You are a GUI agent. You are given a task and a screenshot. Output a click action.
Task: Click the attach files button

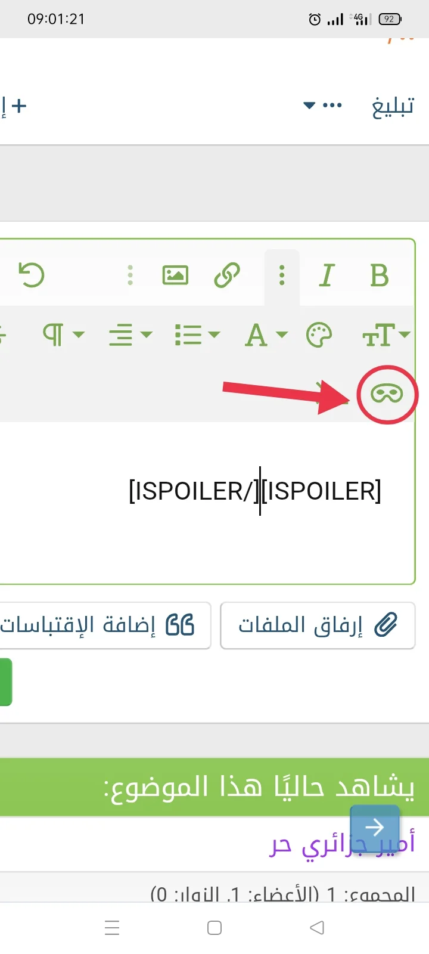(x=318, y=625)
